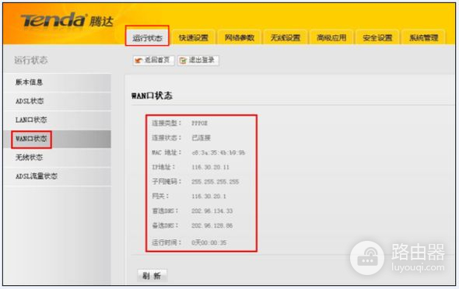Click the 返回首页 button

coord(153,61)
